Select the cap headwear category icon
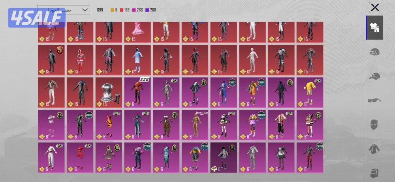The width and height of the screenshot is (395, 182). tap(374, 76)
